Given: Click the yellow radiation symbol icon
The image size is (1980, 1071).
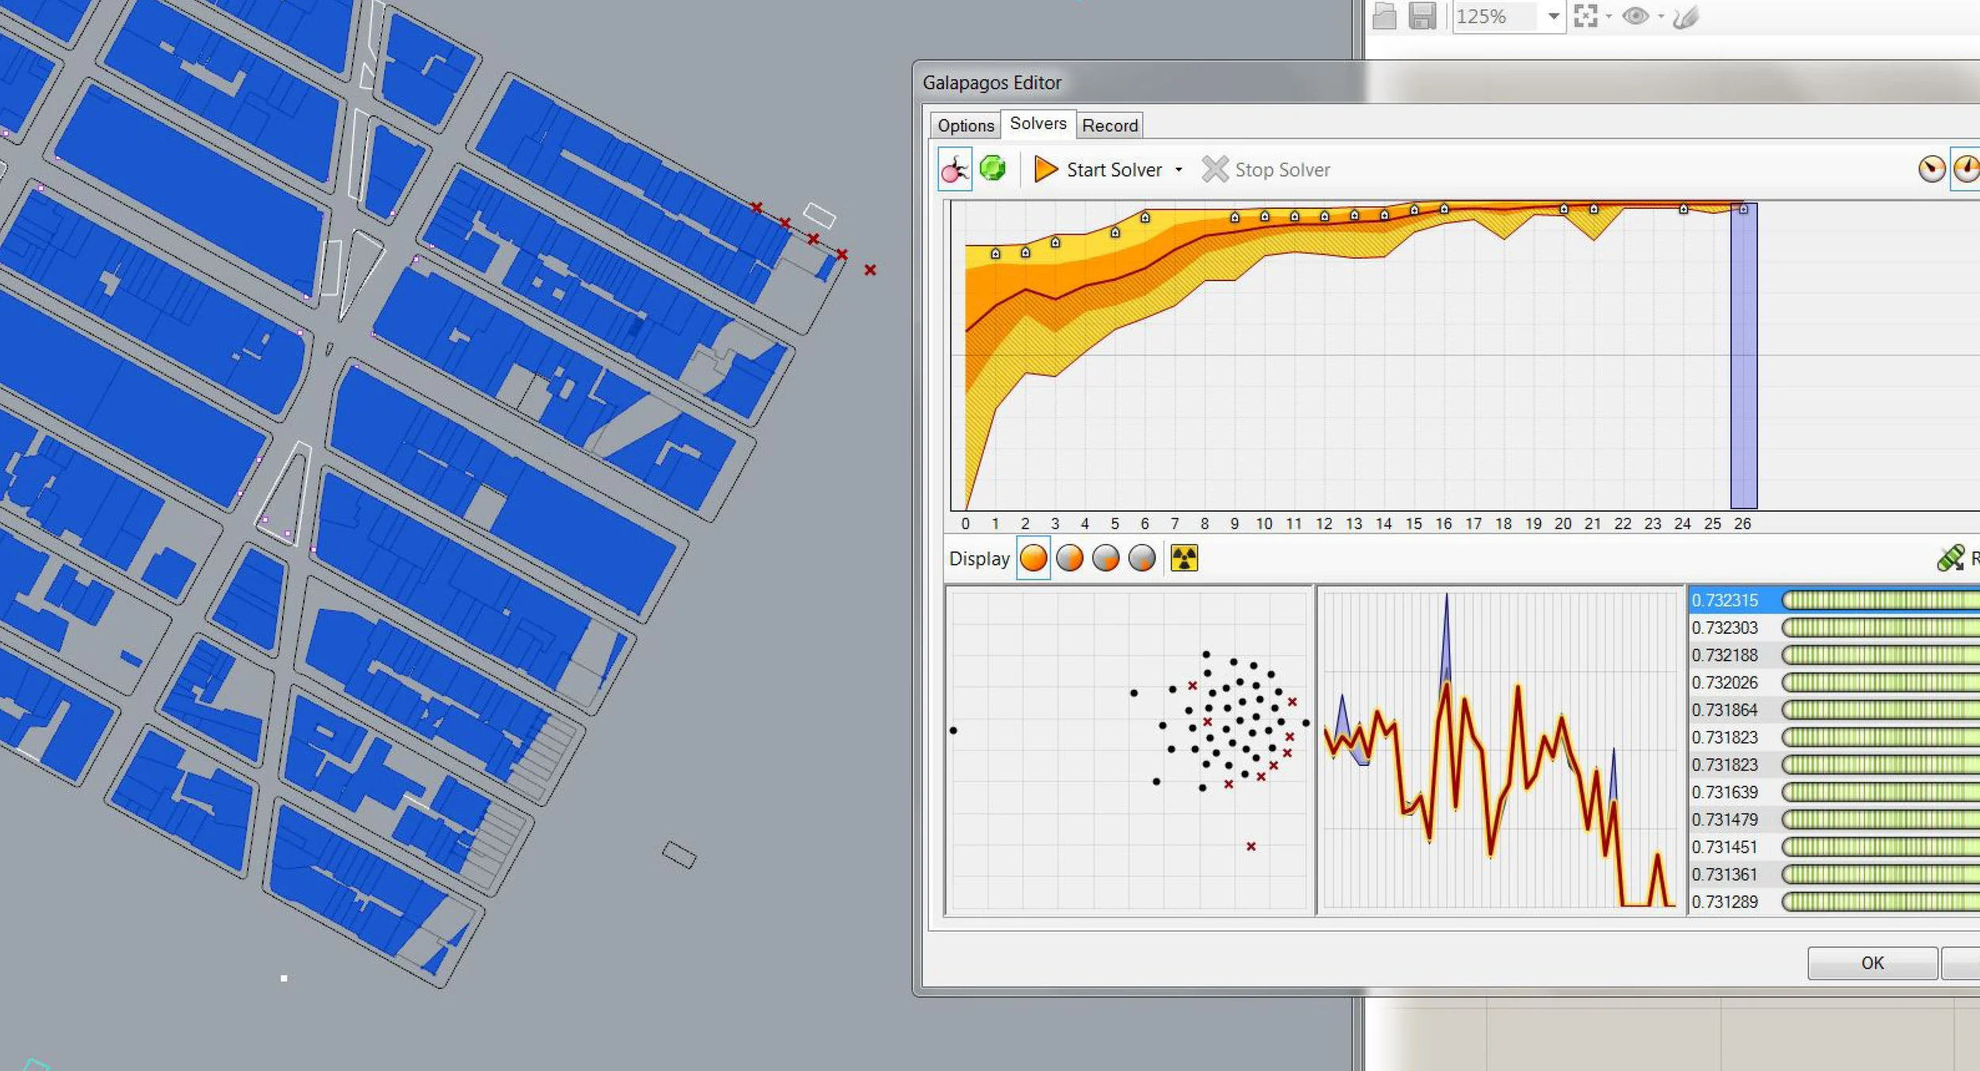Looking at the screenshot, I should tap(1184, 558).
